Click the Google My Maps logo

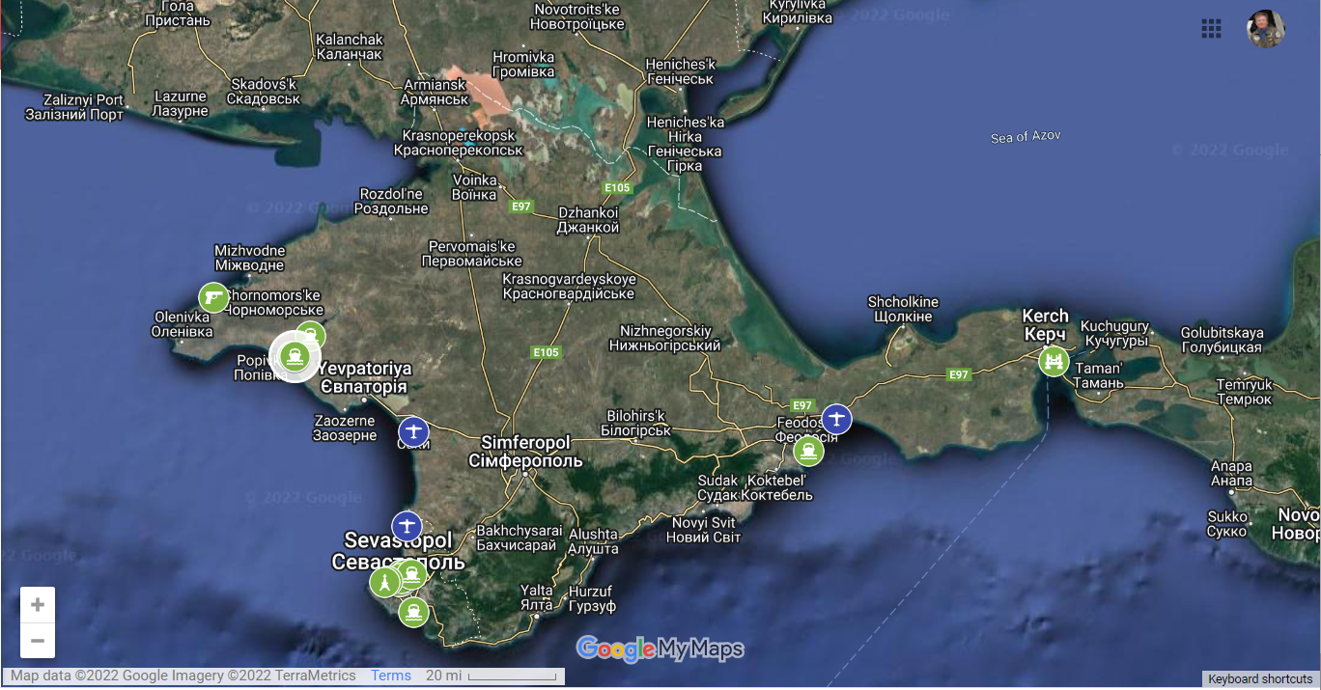click(x=660, y=649)
